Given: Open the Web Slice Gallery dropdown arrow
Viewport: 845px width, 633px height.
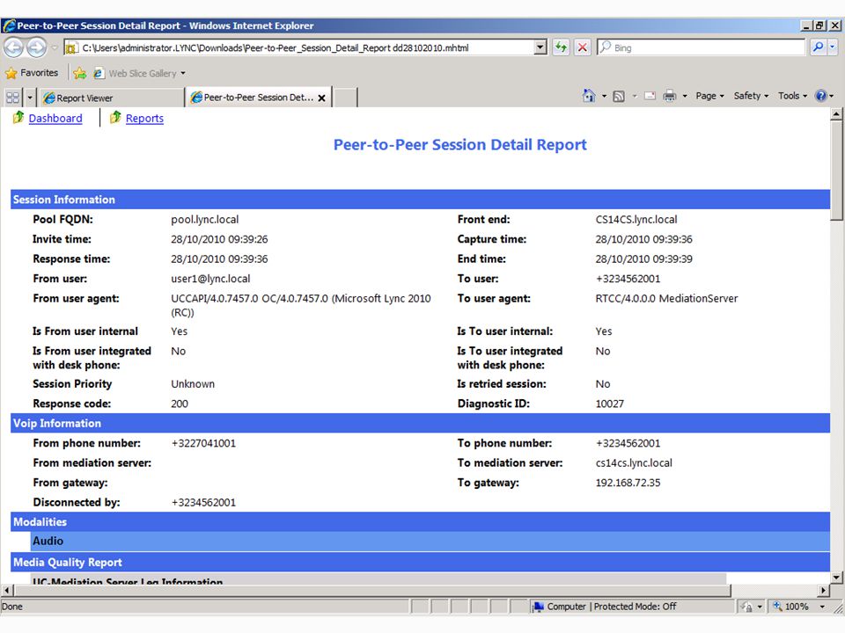Looking at the screenshot, I should [x=183, y=73].
